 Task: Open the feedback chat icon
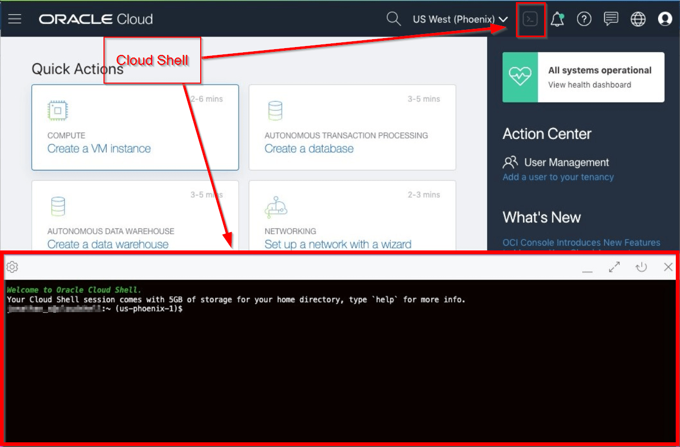tap(610, 19)
